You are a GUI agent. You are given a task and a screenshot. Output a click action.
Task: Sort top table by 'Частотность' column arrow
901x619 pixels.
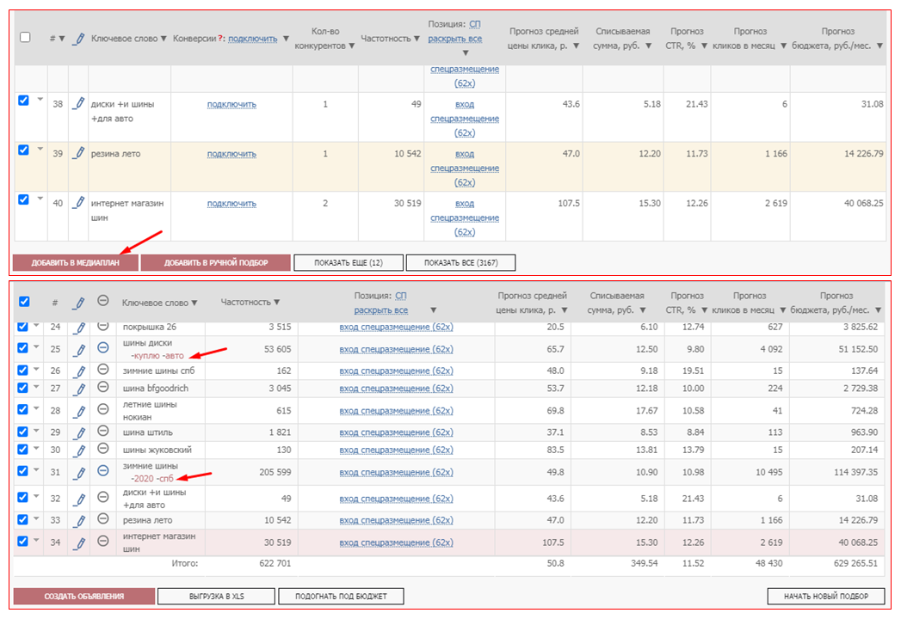(417, 39)
